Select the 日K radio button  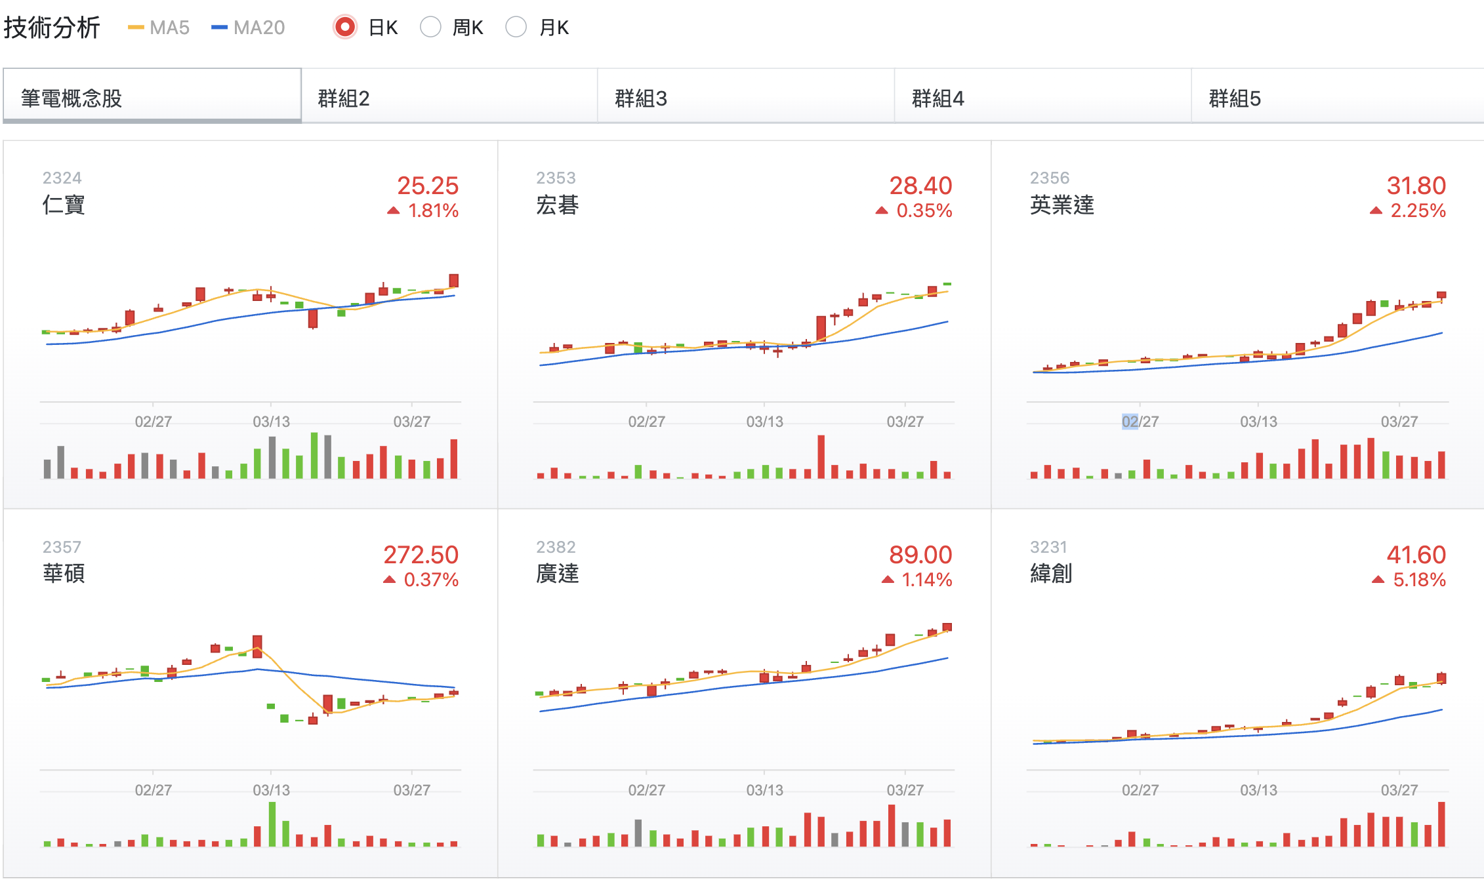(345, 28)
